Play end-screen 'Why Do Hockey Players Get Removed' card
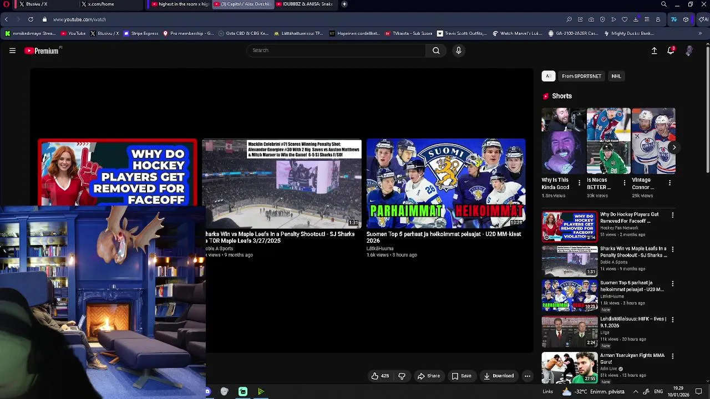The image size is (710, 399). (117, 172)
